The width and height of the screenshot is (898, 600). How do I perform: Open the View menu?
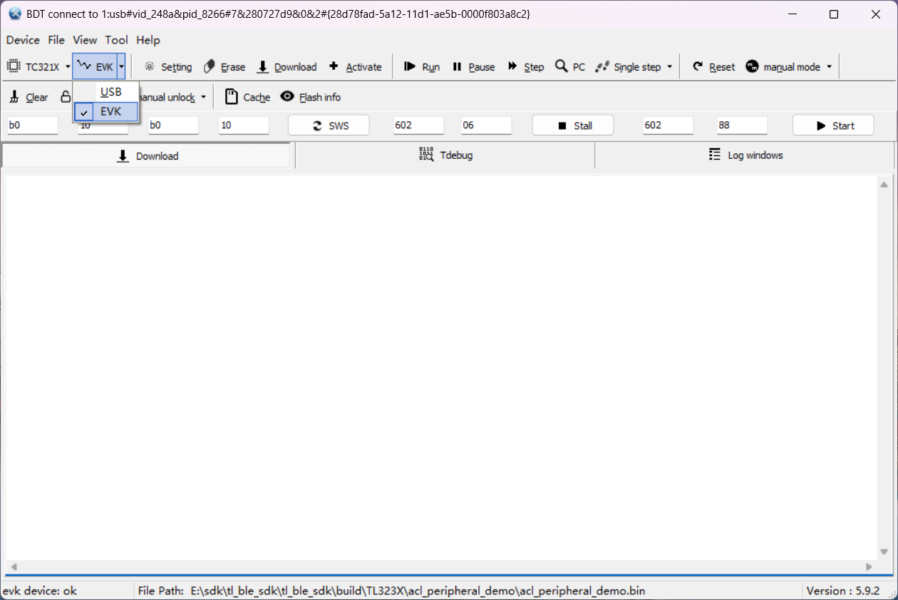pyautogui.click(x=85, y=40)
